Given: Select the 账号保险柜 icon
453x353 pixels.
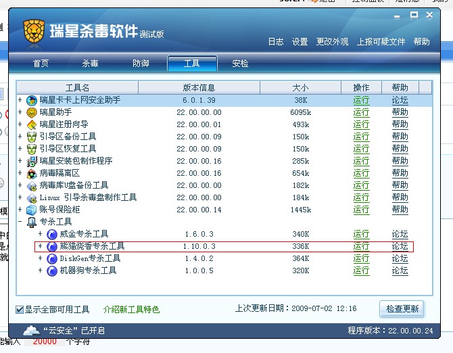Looking at the screenshot, I should tap(32, 210).
